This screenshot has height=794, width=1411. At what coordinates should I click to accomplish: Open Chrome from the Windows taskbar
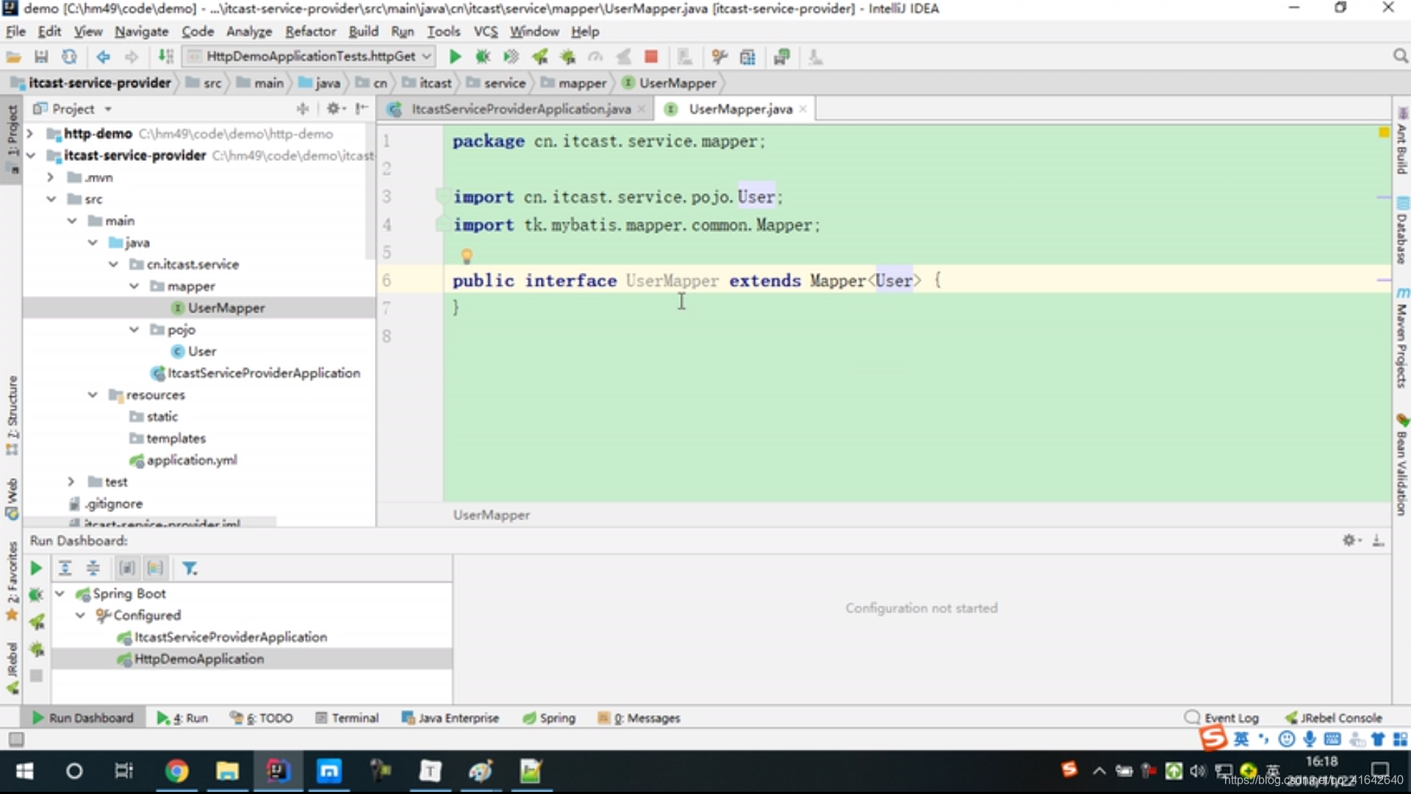tap(176, 770)
